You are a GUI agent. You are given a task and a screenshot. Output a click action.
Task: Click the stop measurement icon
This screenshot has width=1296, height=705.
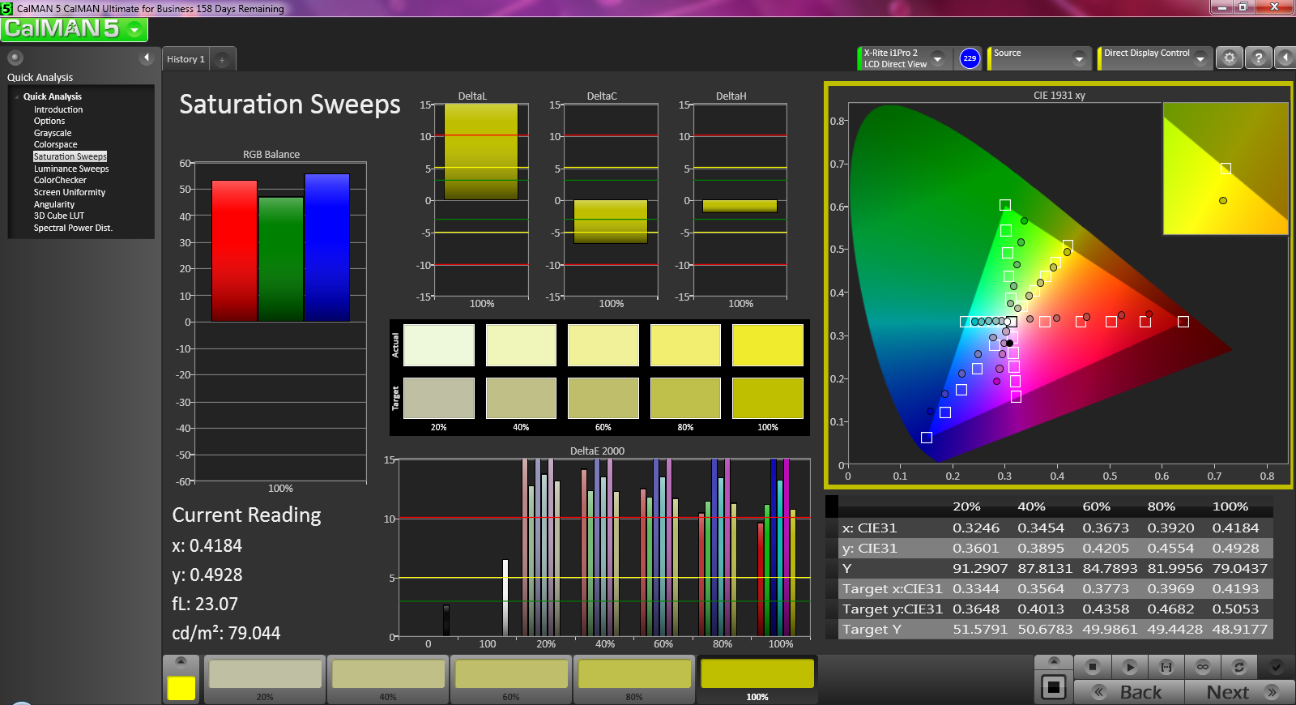pos(1092,667)
